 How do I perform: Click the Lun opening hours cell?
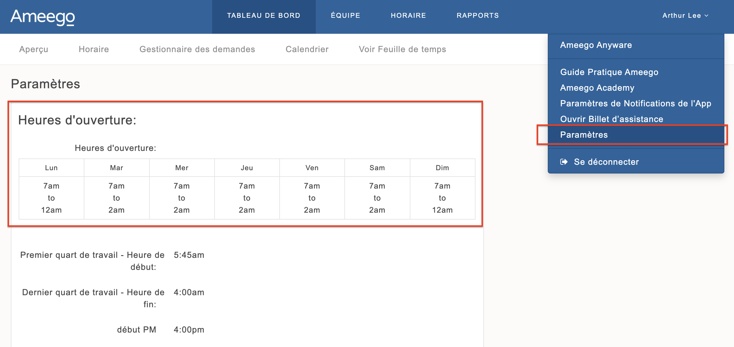click(51, 198)
